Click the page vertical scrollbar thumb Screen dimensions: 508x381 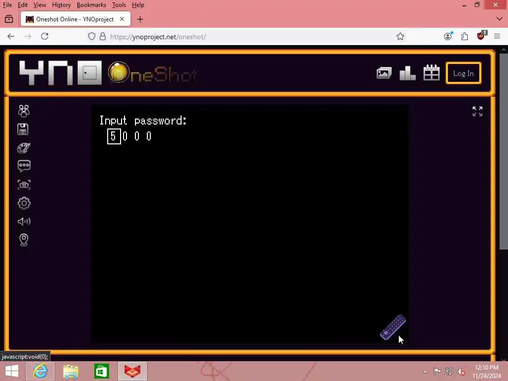click(x=504, y=151)
